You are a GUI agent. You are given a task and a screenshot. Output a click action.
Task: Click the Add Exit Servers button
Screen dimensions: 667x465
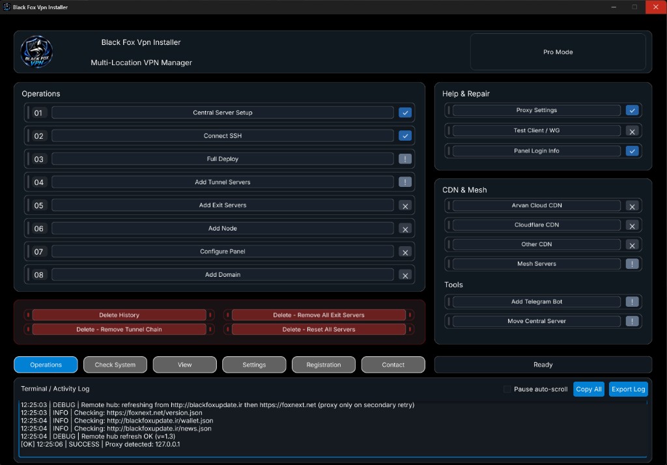[223, 205]
